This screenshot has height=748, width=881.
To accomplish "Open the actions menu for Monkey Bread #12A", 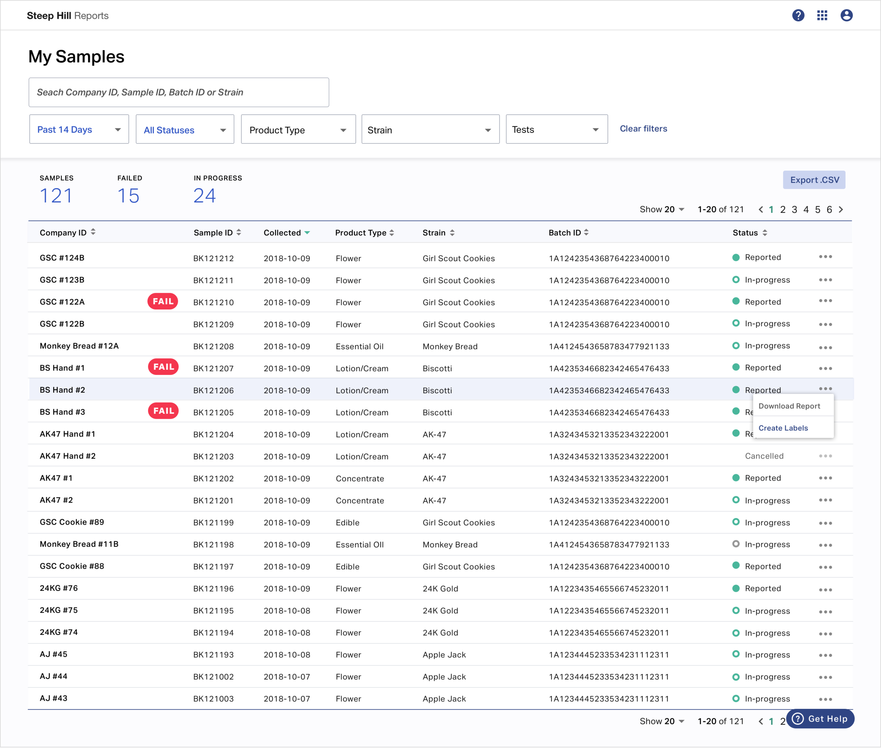I will point(825,347).
